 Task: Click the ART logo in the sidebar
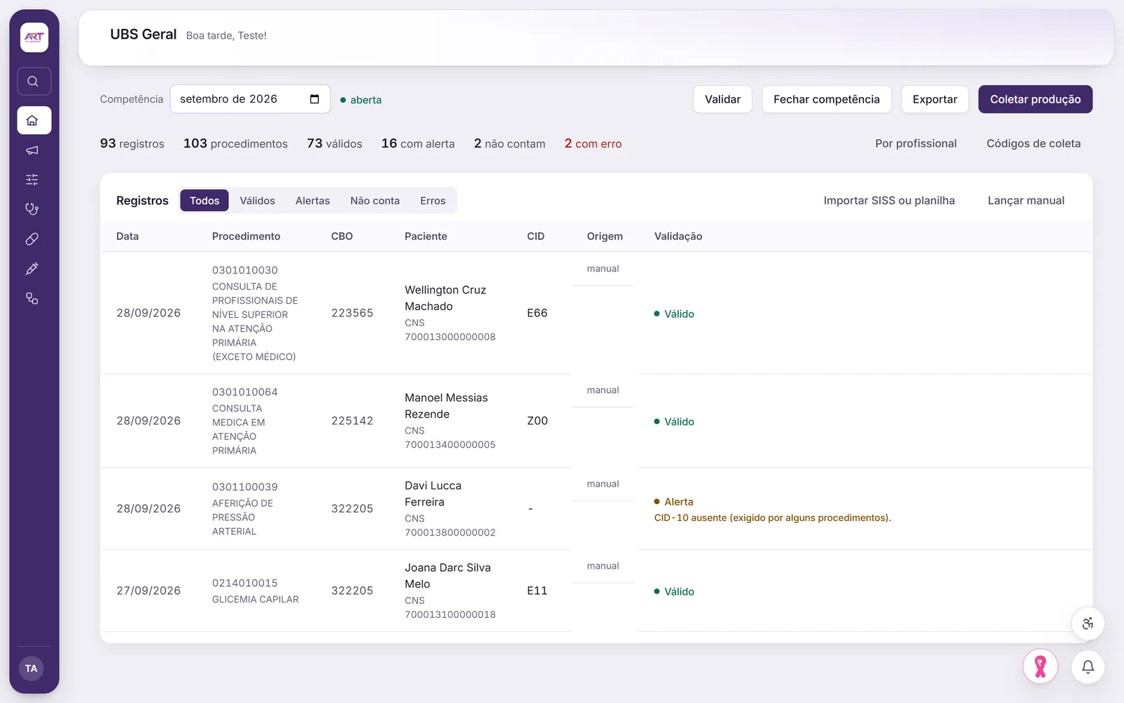pyautogui.click(x=34, y=37)
